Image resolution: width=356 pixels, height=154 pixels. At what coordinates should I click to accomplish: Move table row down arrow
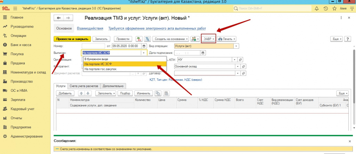(x=88, y=93)
